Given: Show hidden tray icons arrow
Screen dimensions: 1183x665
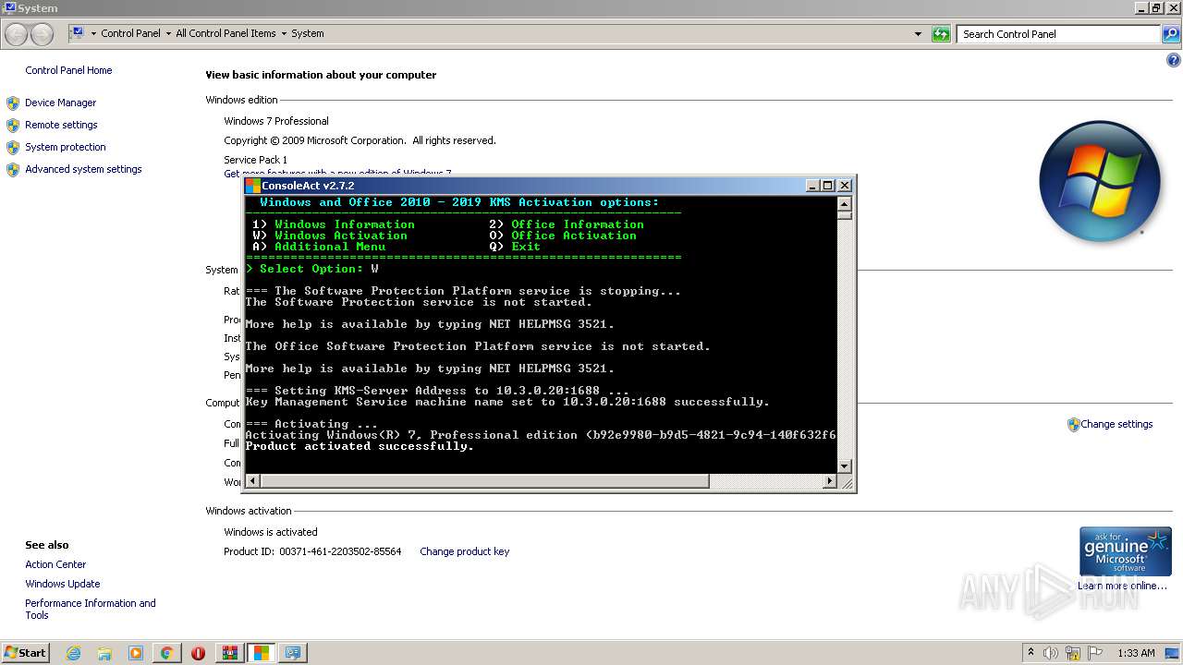Looking at the screenshot, I should point(1031,652).
